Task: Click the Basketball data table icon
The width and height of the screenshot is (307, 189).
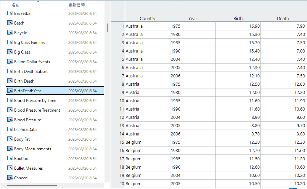Action: [10, 13]
